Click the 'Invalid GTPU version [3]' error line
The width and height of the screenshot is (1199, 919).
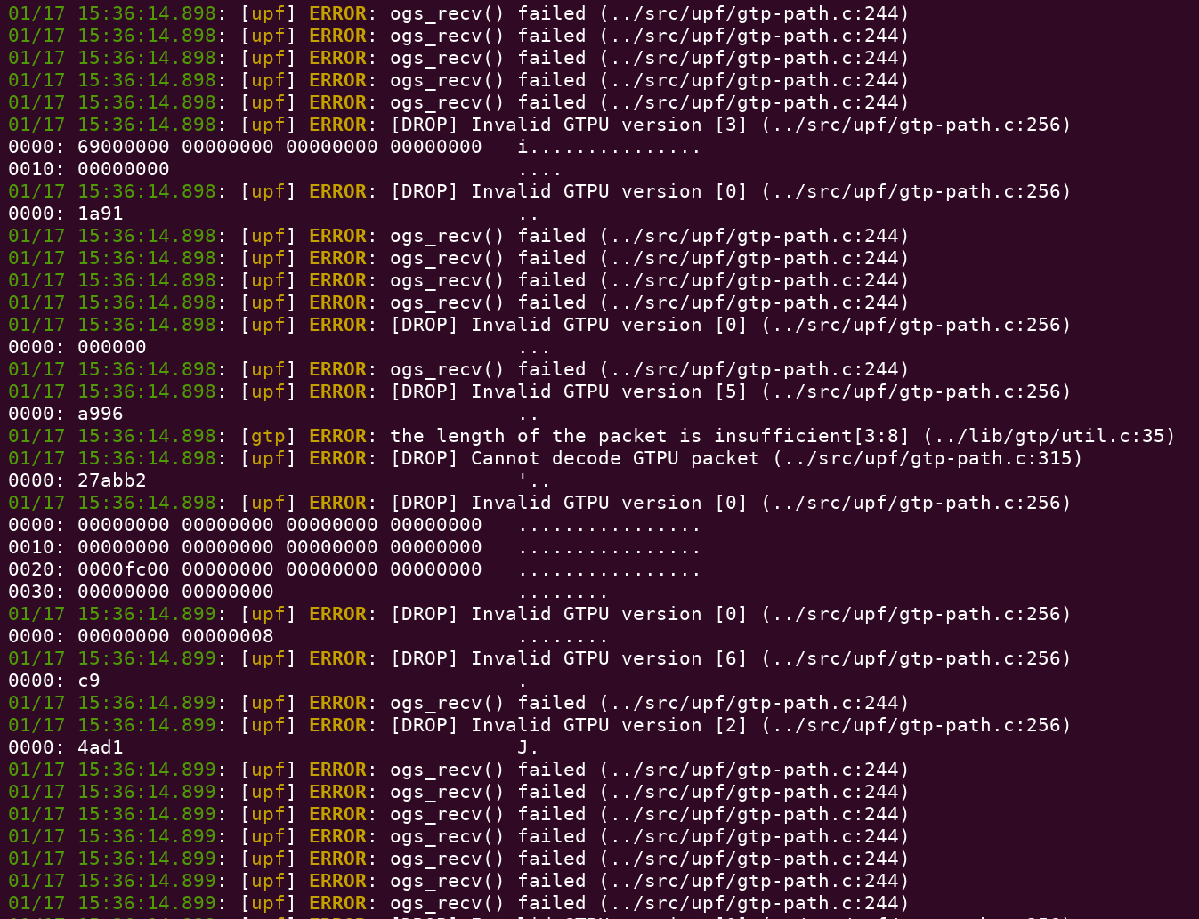coord(539,125)
